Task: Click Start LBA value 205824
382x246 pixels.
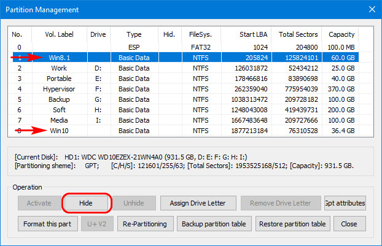Action: [x=257, y=58]
